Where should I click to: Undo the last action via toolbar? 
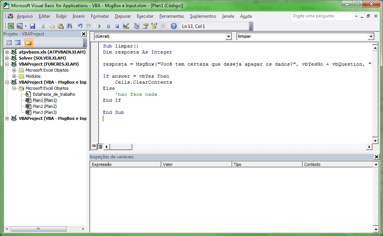point(80,26)
